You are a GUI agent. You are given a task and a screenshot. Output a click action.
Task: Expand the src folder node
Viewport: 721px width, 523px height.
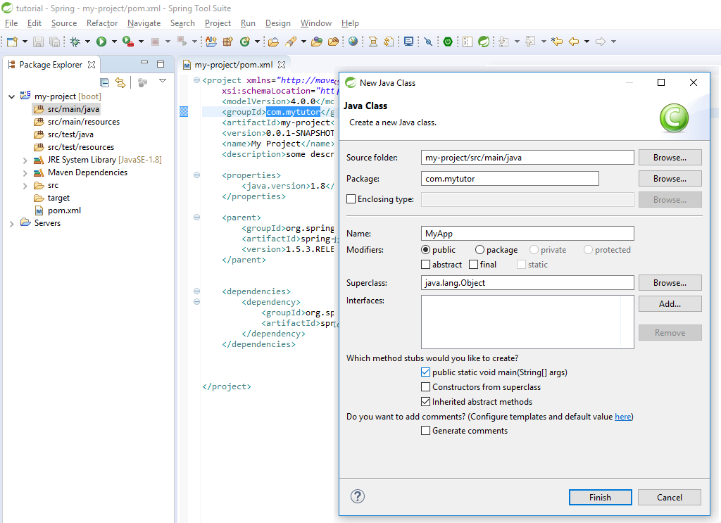coord(25,186)
